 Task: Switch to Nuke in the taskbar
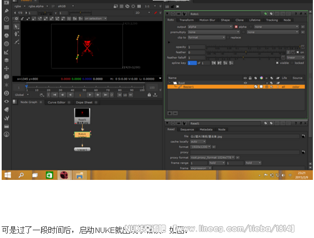pos(64,175)
